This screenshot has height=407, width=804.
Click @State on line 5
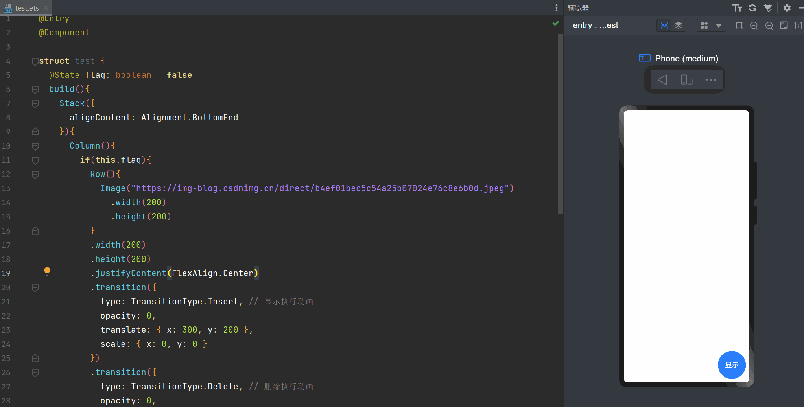pyautogui.click(x=64, y=75)
